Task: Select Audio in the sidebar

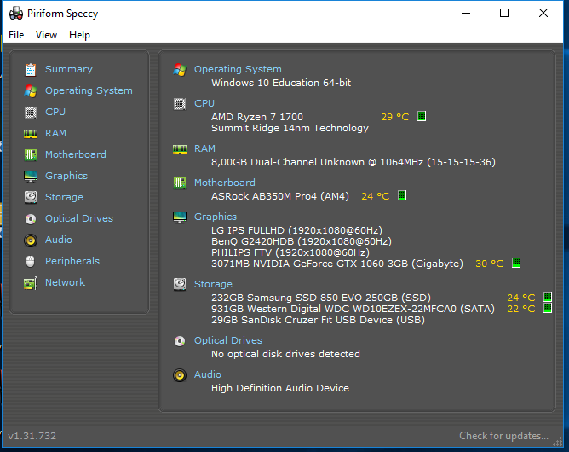Action: pyautogui.click(x=59, y=240)
